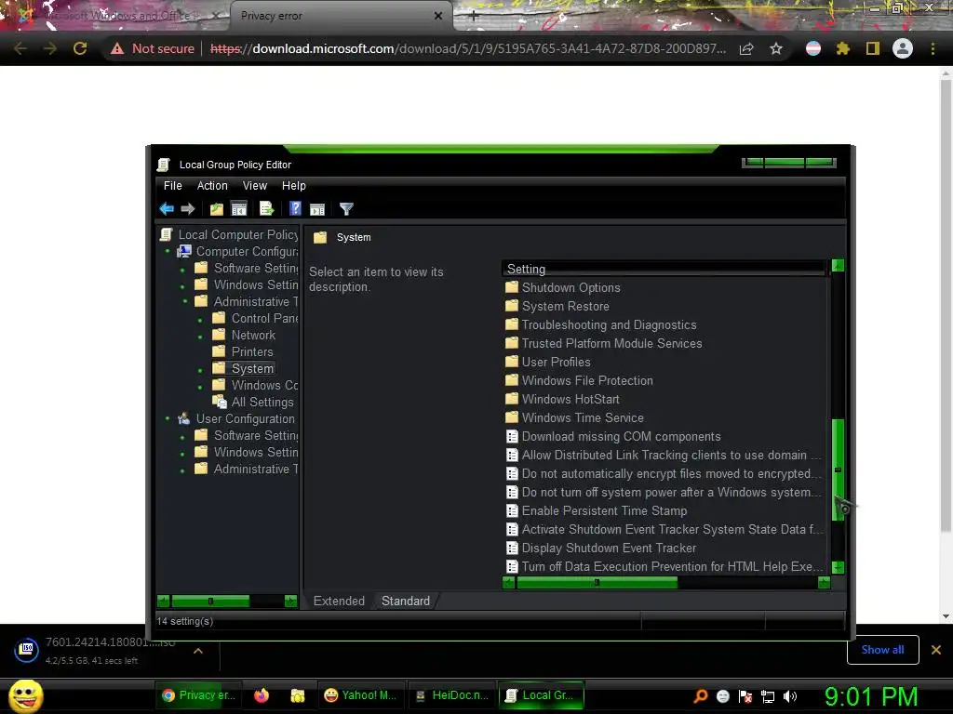Click the Up one level folder icon
The image size is (953, 714).
point(216,209)
